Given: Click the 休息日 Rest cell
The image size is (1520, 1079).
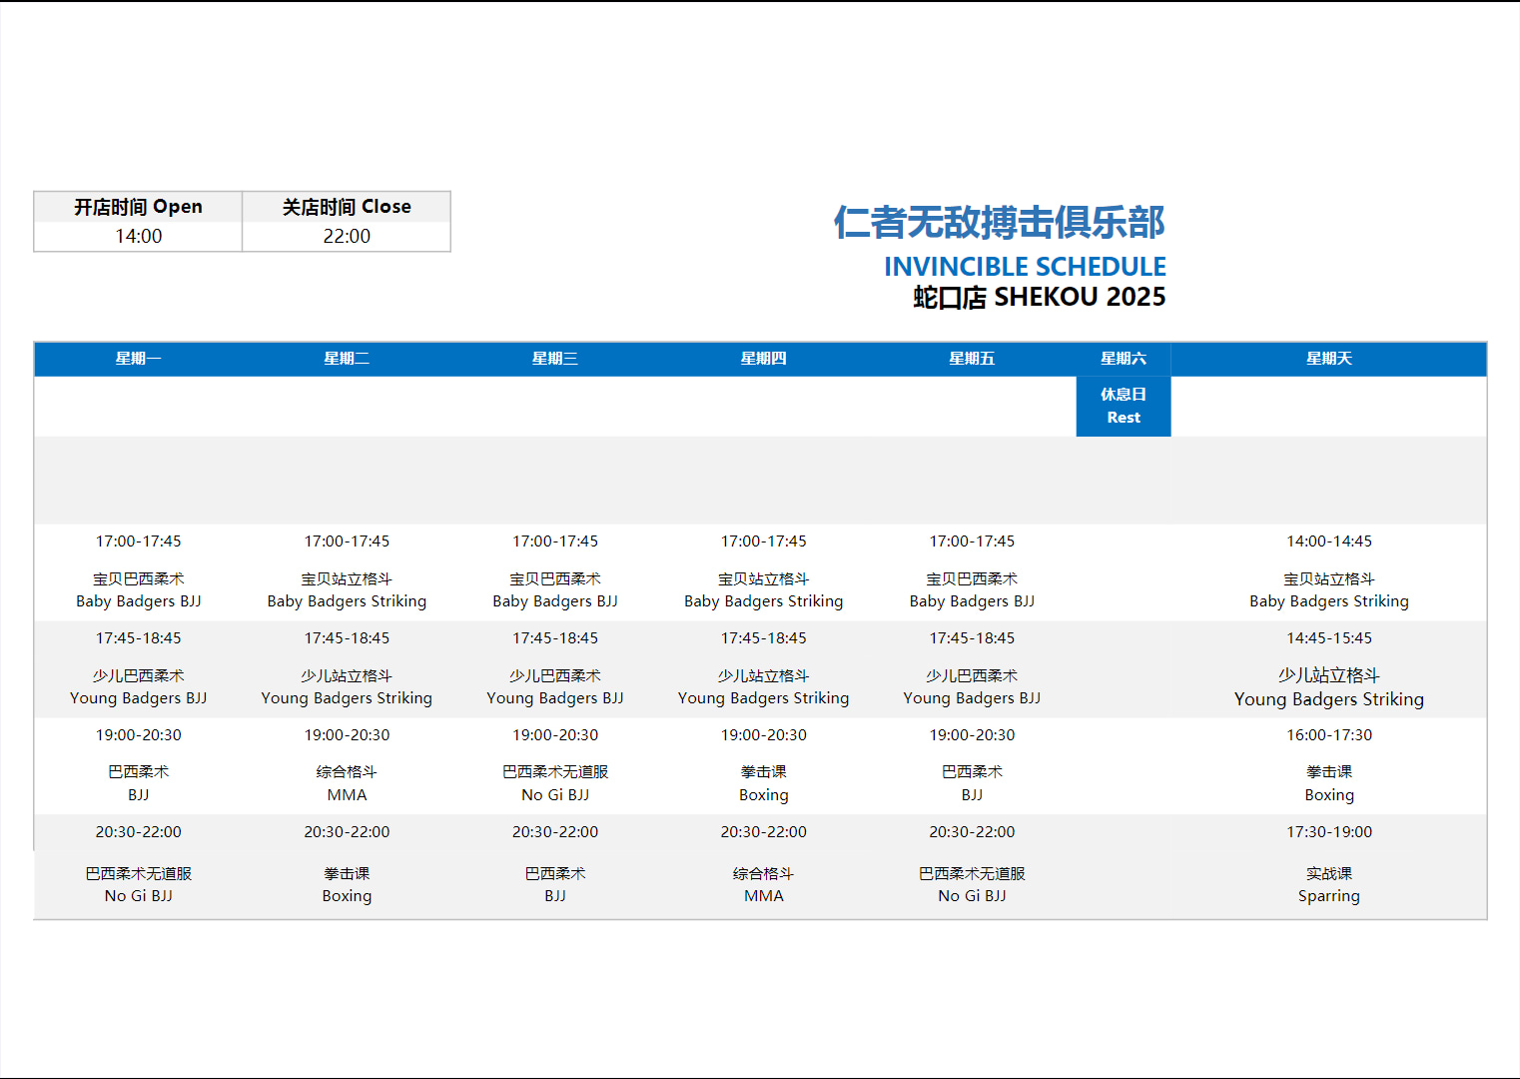Looking at the screenshot, I should pyautogui.click(x=1123, y=406).
